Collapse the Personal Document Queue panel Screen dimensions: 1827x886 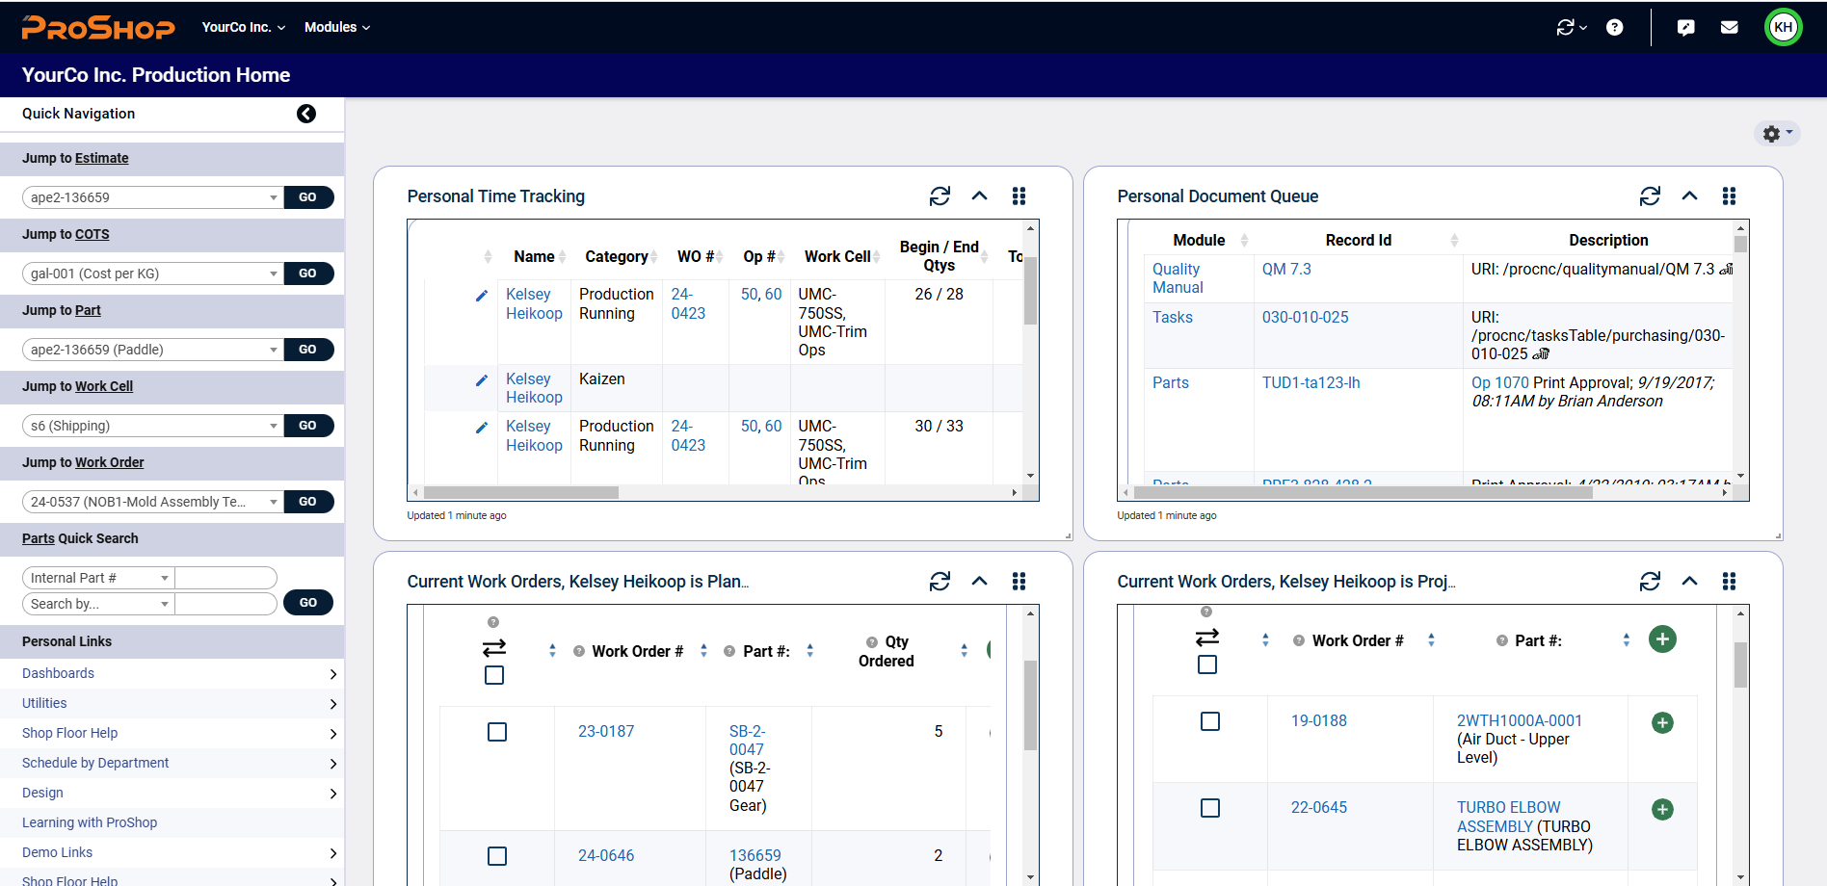pyautogui.click(x=1689, y=196)
